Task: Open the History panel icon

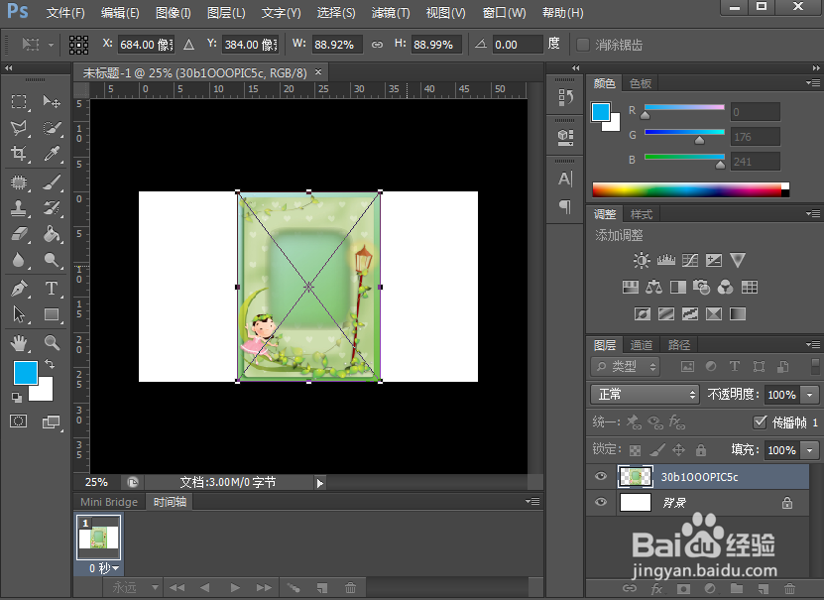Action: [565, 97]
